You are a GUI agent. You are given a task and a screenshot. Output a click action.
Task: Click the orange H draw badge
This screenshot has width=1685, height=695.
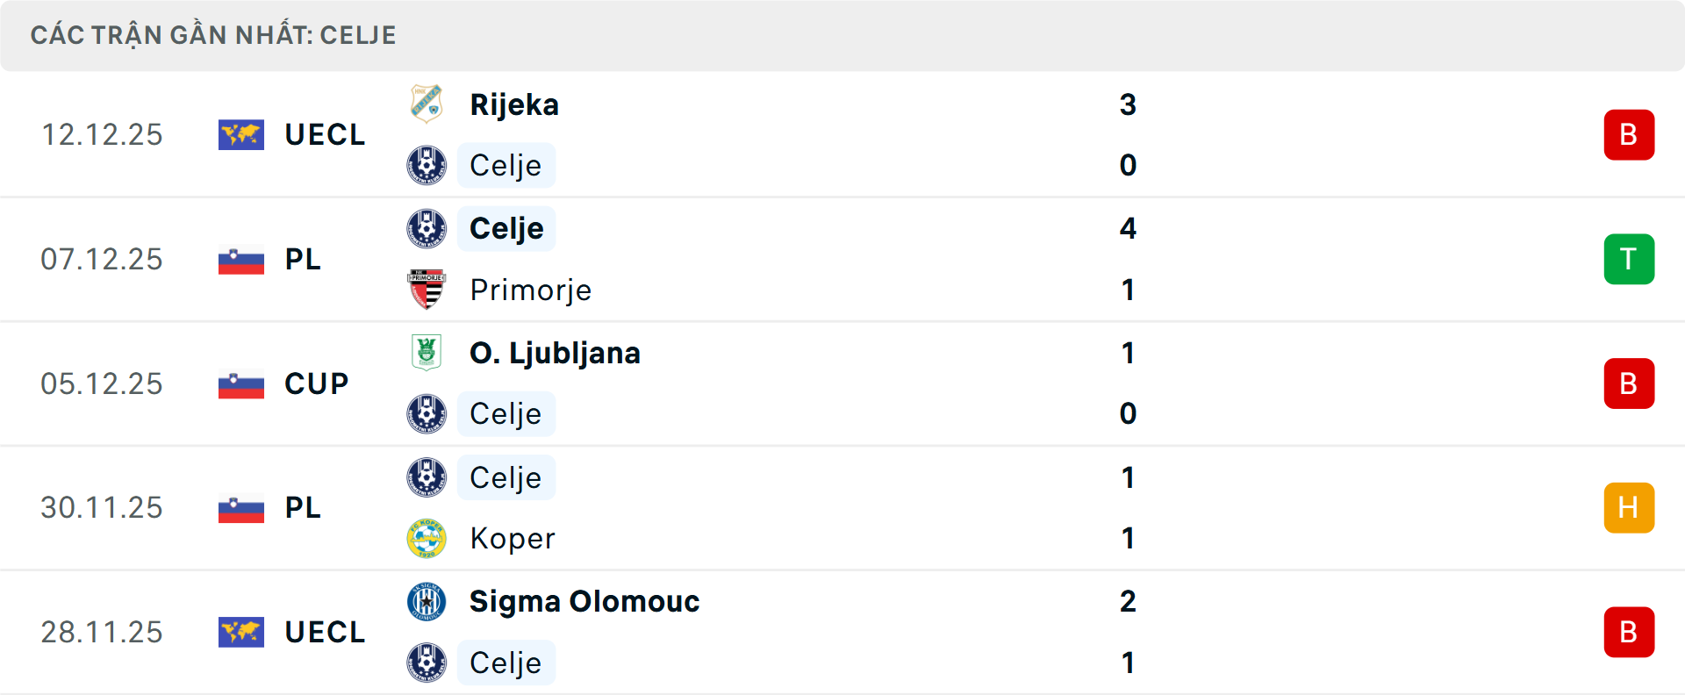(x=1629, y=508)
